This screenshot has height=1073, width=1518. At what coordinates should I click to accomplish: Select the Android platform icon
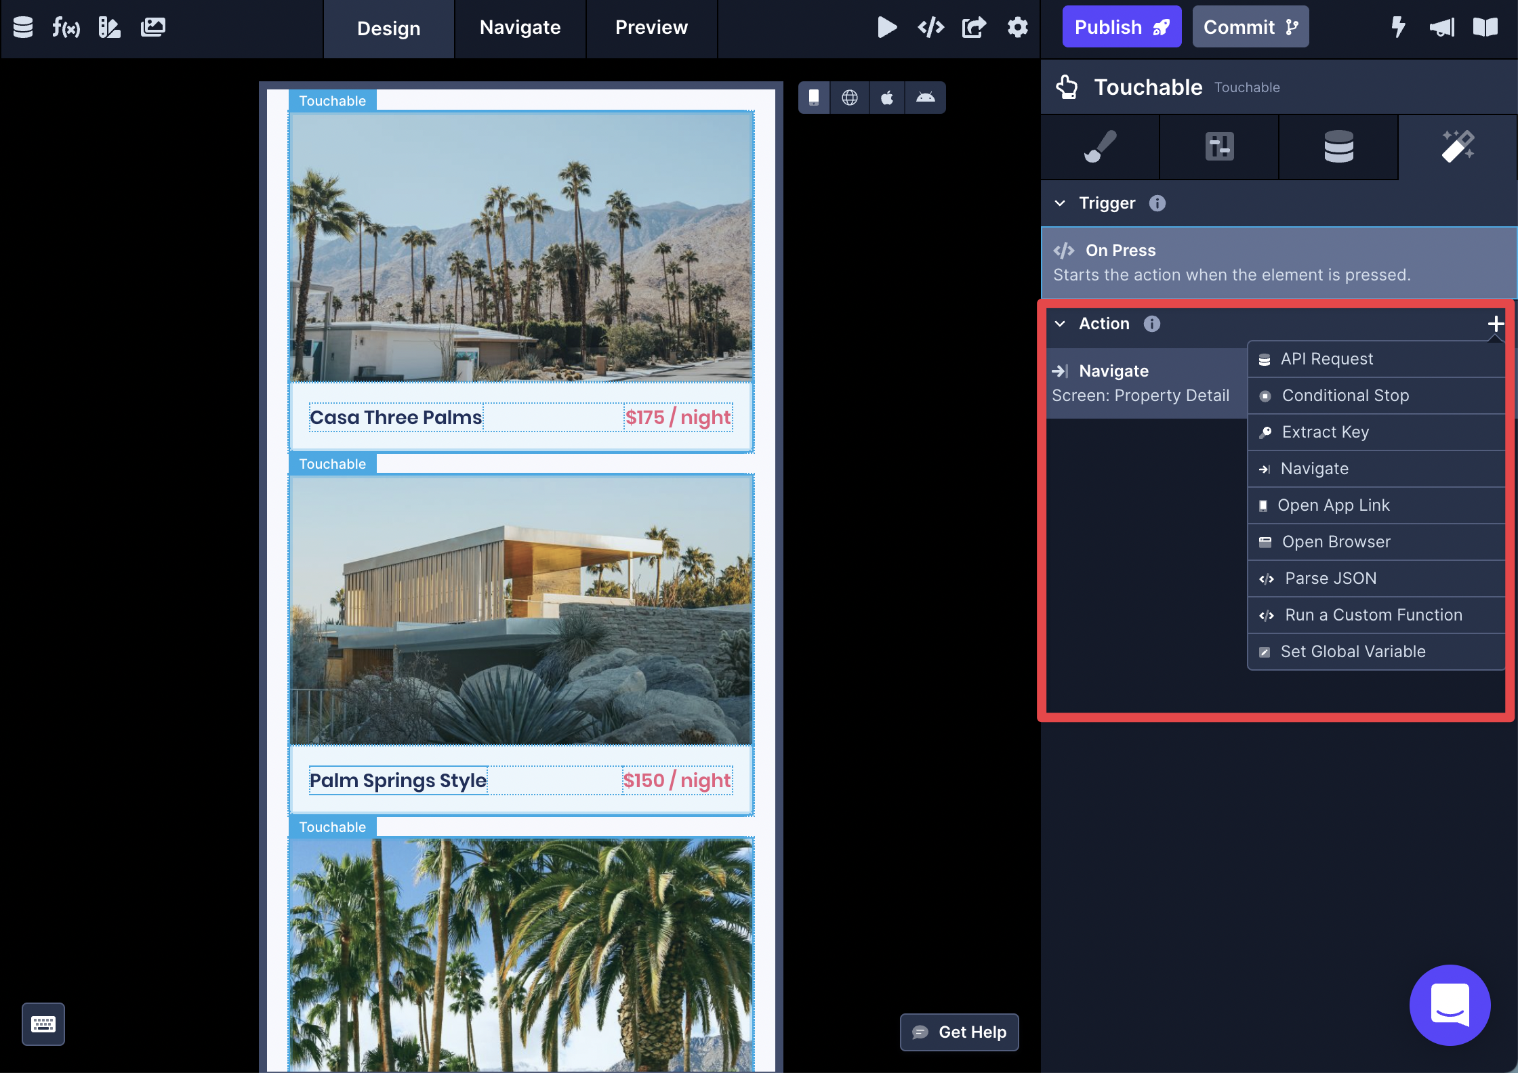pos(925,98)
